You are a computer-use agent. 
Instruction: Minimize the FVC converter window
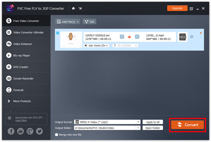pyautogui.click(x=197, y=9)
